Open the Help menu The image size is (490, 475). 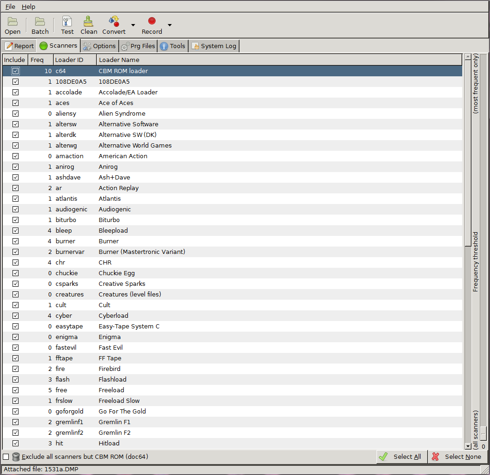(28, 6)
